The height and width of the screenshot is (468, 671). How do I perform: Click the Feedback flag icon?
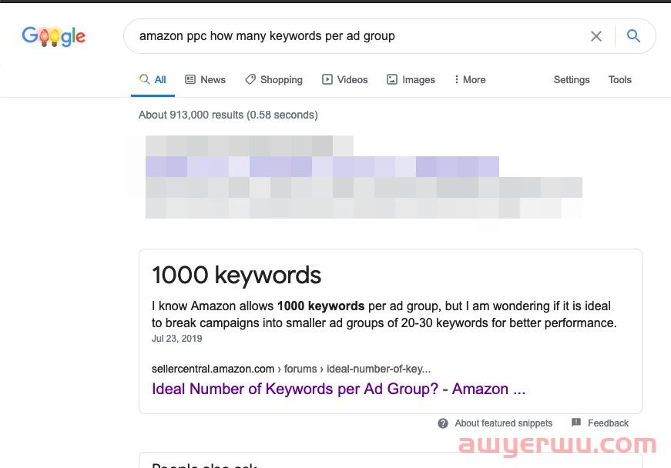point(576,423)
